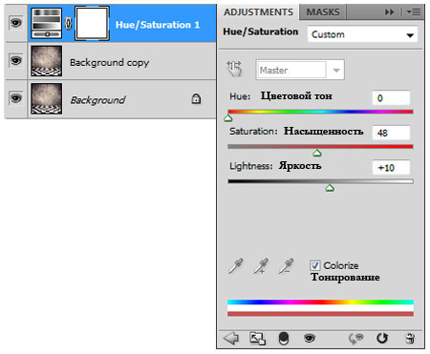The image size is (430, 354).
Task: Reset adjustment to defaults icon
Action: pos(382,338)
